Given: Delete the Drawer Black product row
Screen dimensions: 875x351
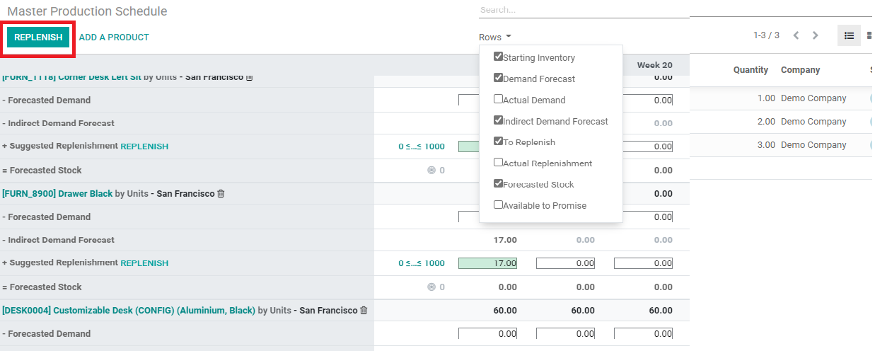Looking at the screenshot, I should click(x=221, y=194).
